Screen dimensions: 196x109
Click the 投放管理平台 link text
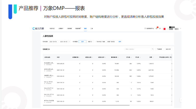150,29
